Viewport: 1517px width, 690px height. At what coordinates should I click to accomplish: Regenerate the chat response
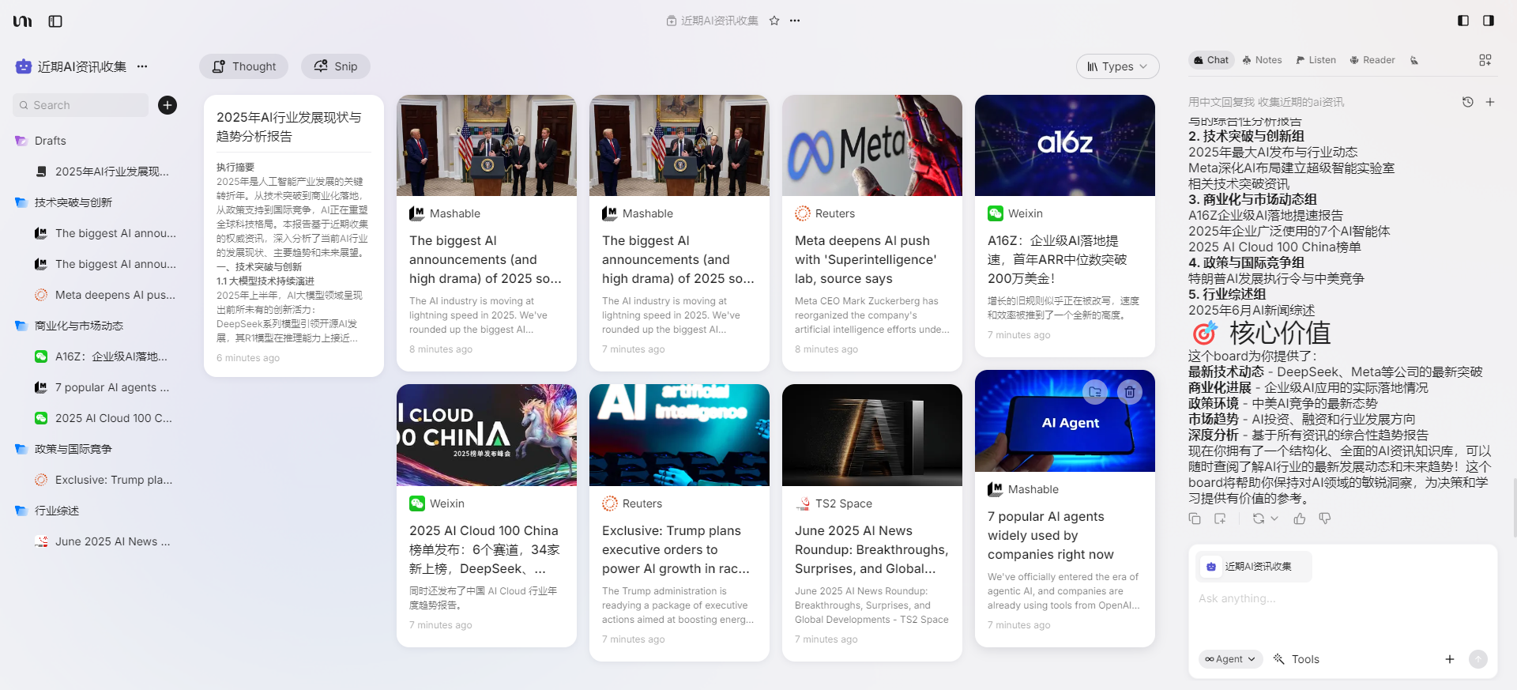click(x=1259, y=518)
